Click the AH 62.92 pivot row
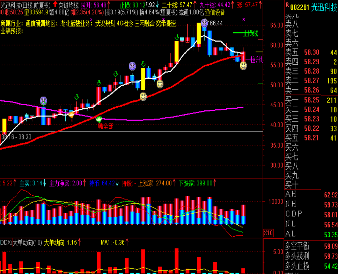This screenshot has height=274, width=338. coord(311,195)
